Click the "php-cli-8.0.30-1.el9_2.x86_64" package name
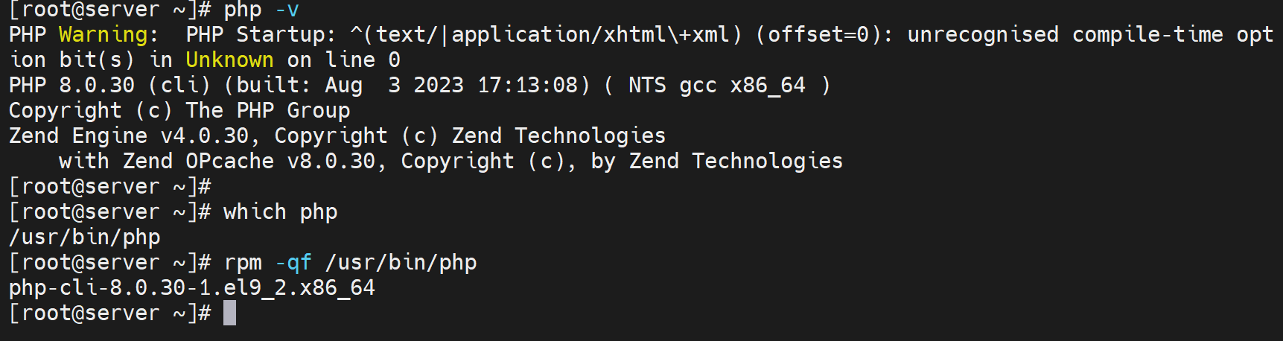 point(191,287)
